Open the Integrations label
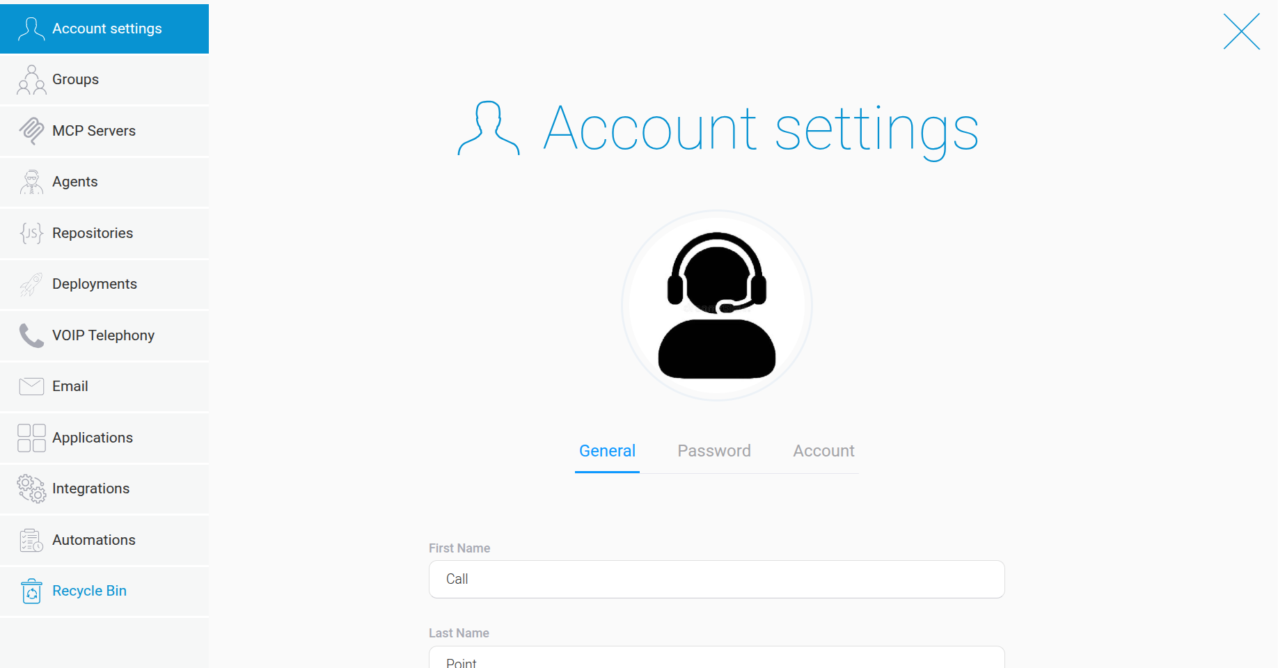1278x668 pixels. click(91, 488)
